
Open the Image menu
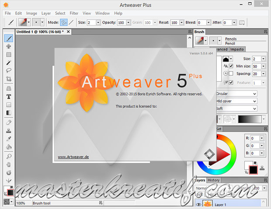point(31,13)
